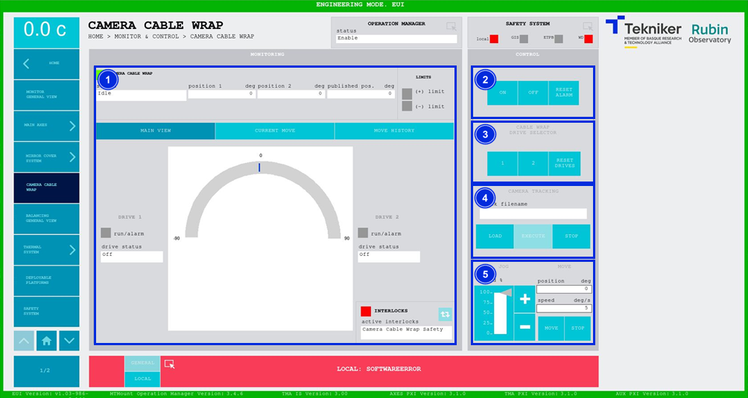Click the active interlocks text box
748x398 pixels.
(x=407, y=332)
